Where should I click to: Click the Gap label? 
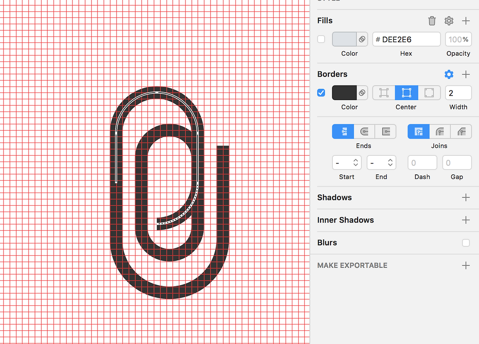[x=457, y=177]
